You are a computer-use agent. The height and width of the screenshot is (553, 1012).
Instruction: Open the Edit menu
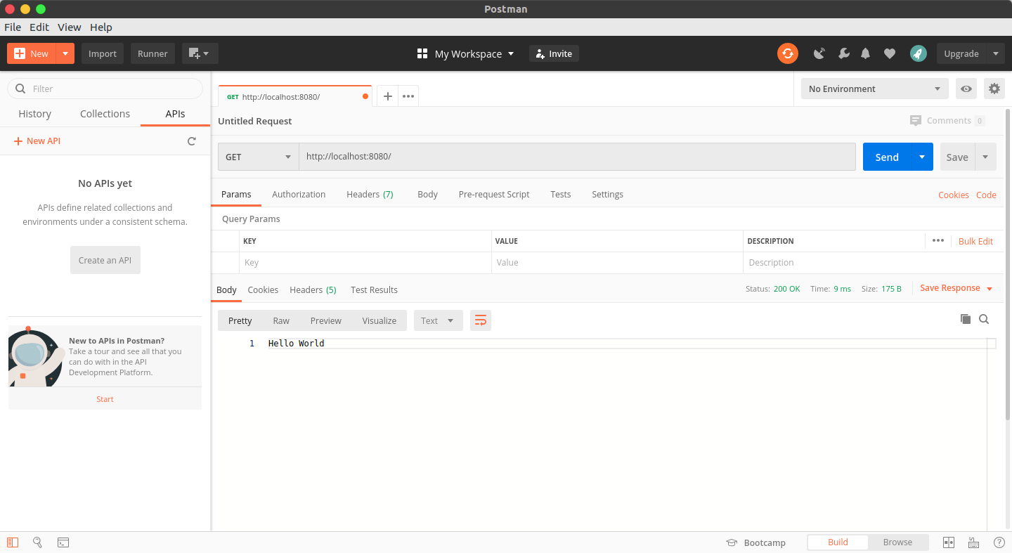pos(39,27)
